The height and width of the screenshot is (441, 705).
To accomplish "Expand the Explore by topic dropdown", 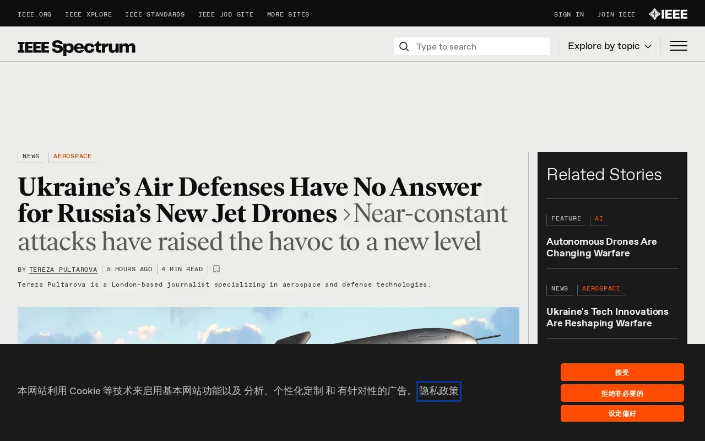I will [610, 46].
